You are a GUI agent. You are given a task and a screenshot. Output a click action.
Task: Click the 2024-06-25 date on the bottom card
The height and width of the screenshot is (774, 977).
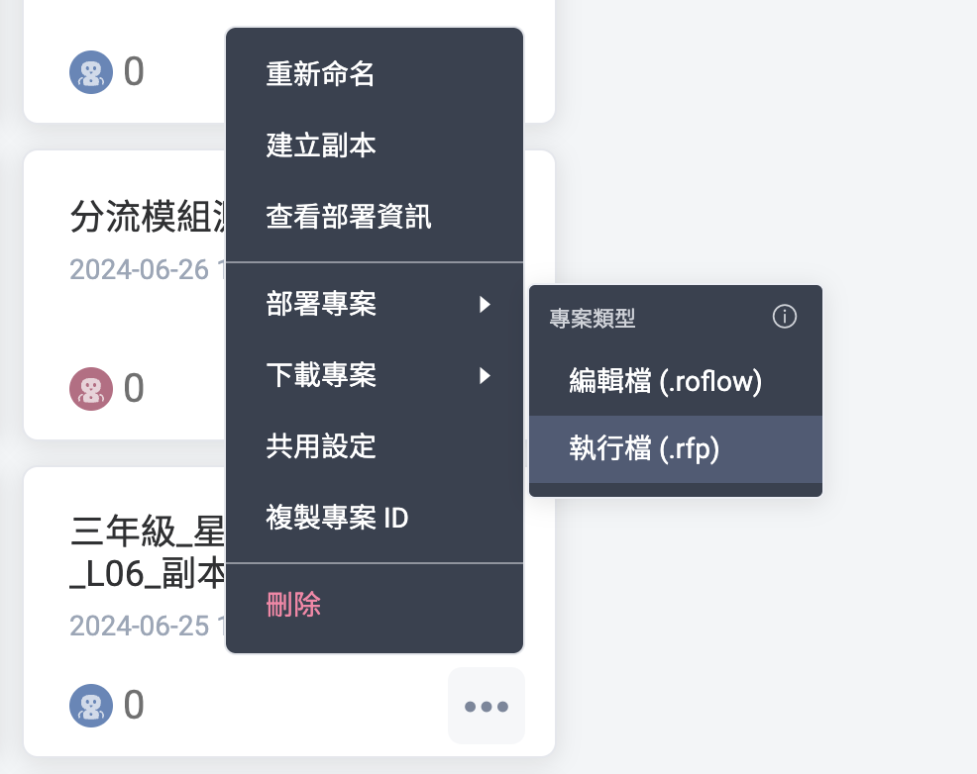pos(147,626)
